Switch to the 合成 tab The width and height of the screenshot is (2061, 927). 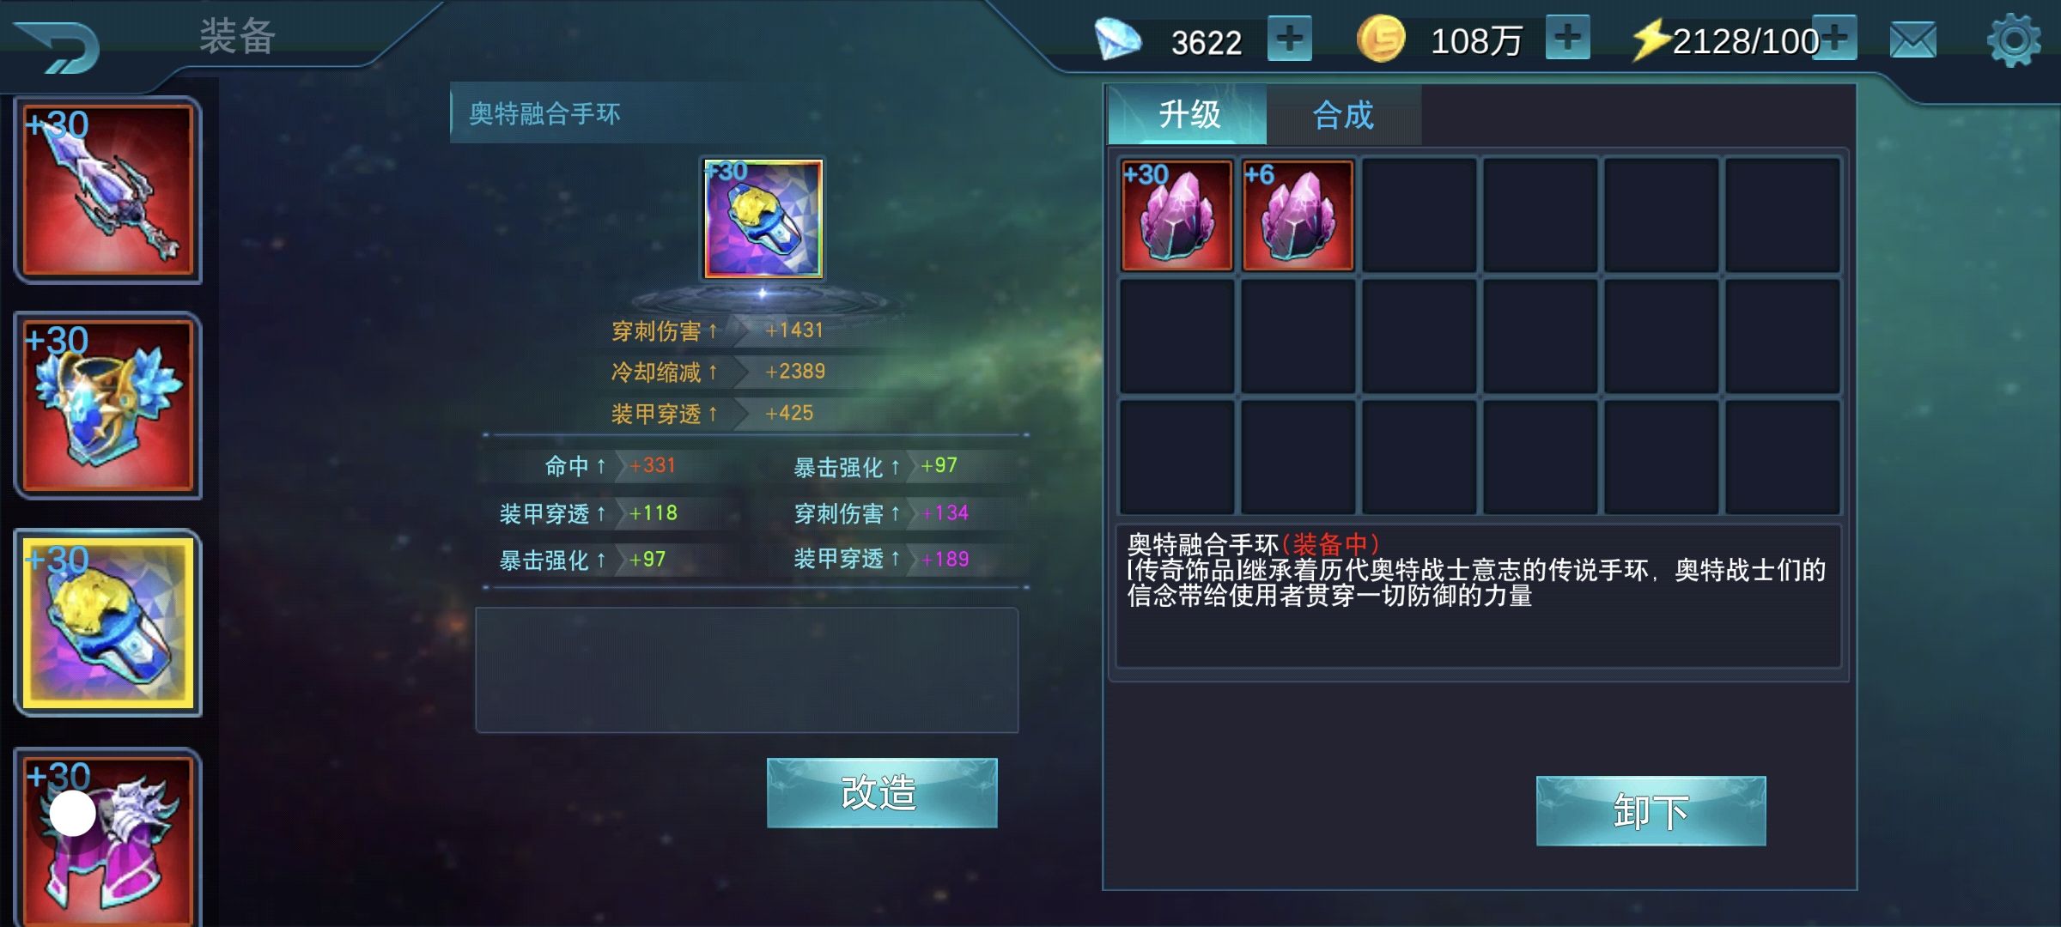click(x=1344, y=114)
